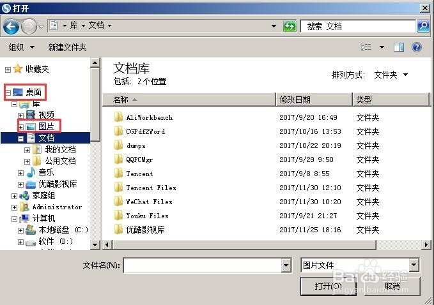Click 库 in the address breadcrumb
This screenshot has width=434, height=305.
tap(74, 26)
